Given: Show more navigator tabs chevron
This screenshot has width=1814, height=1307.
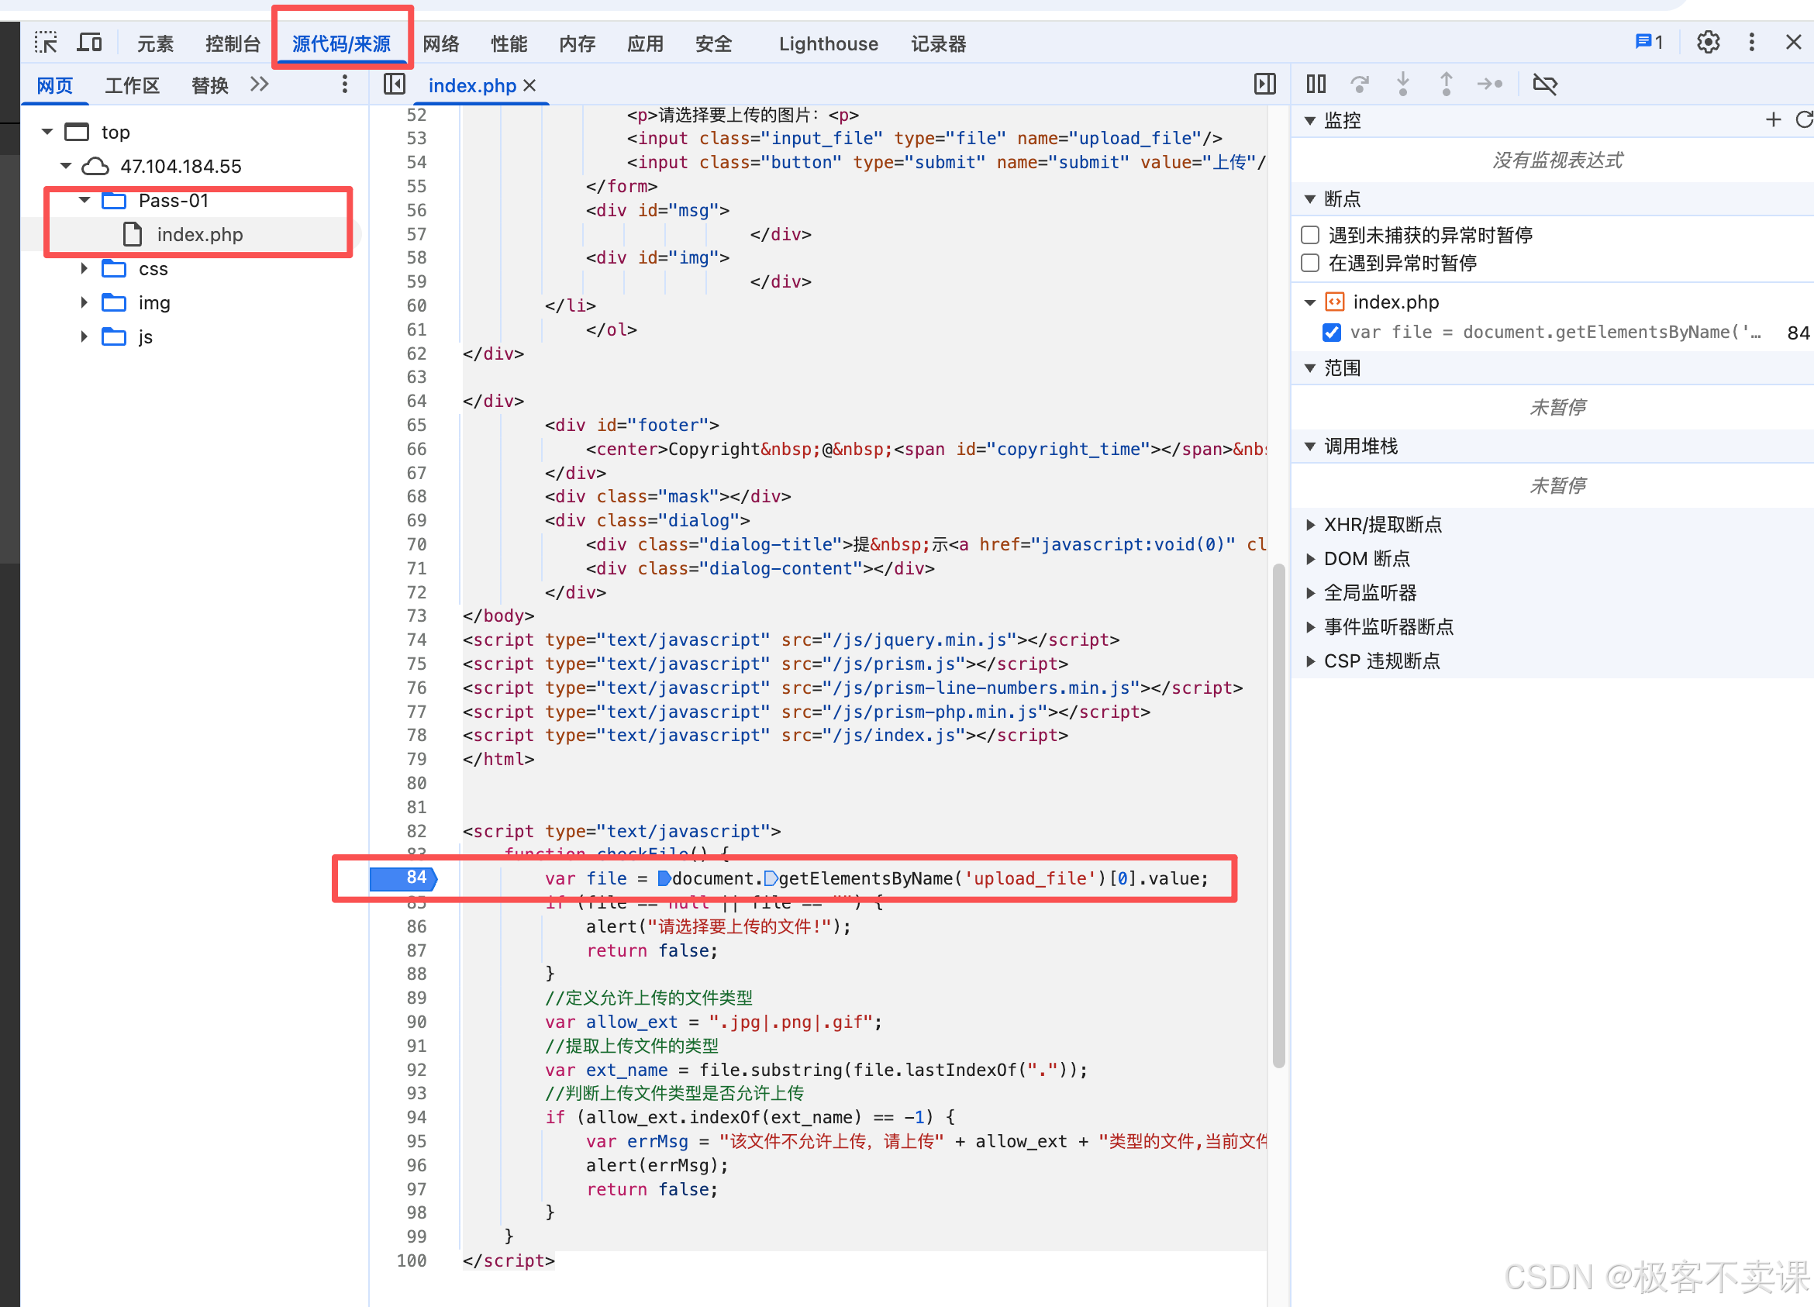Looking at the screenshot, I should point(259,84).
